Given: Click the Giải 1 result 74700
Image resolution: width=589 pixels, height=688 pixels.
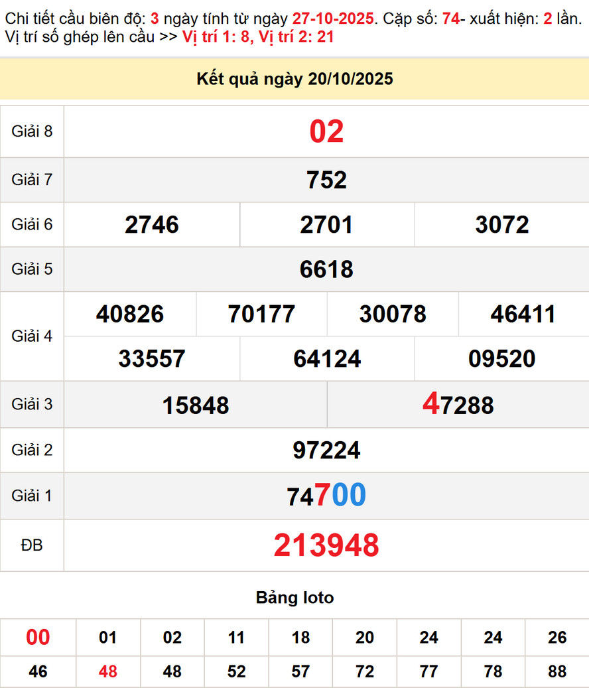Looking at the screenshot, I should (x=326, y=496).
